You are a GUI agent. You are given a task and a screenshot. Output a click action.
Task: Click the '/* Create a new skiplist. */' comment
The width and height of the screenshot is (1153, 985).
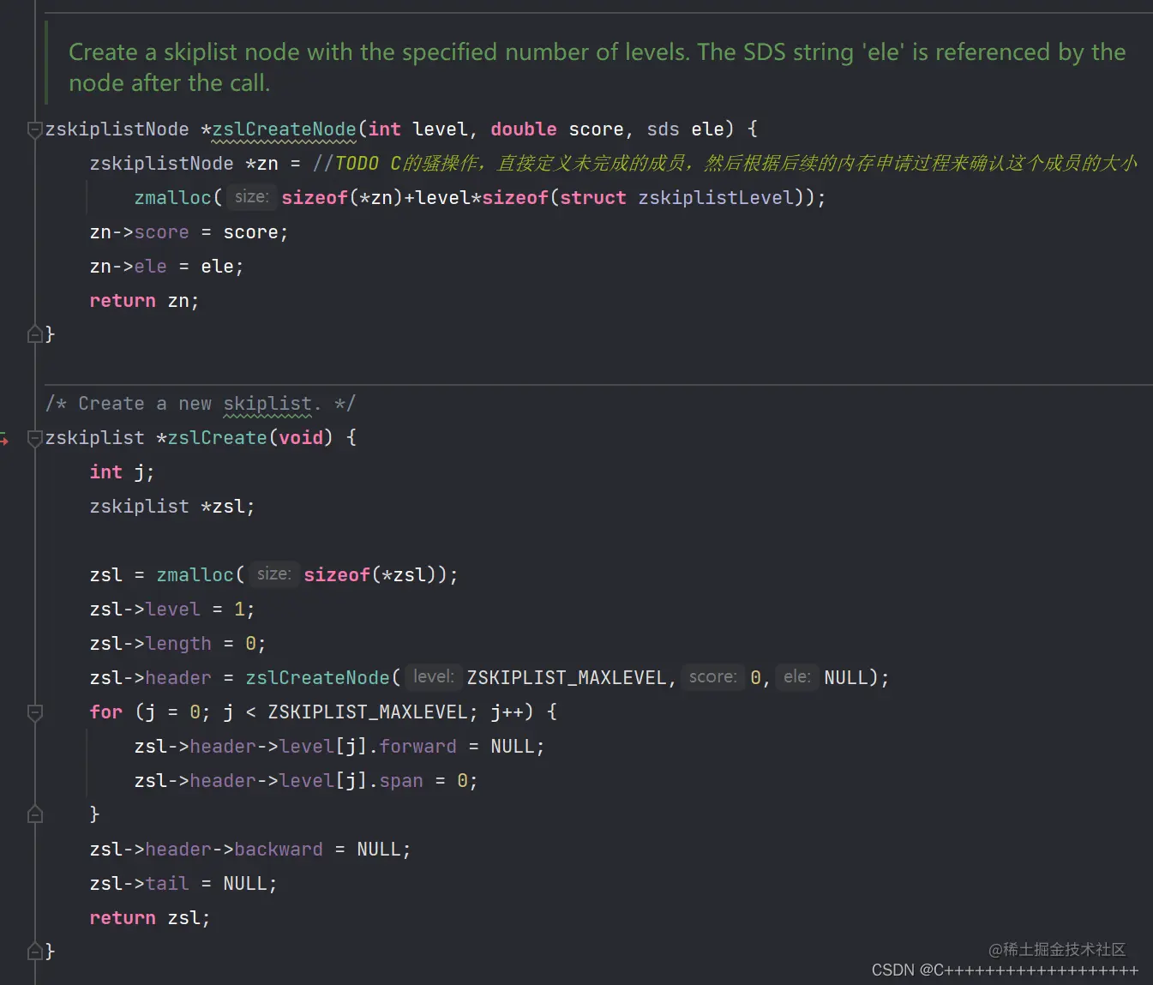pos(201,404)
